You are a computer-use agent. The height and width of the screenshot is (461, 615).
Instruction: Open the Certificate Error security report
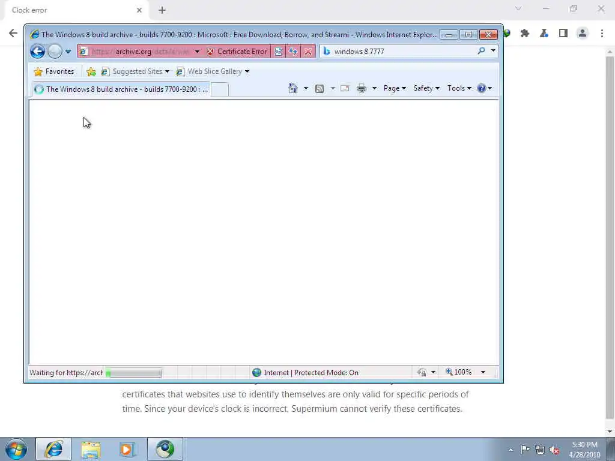pyautogui.click(x=237, y=52)
